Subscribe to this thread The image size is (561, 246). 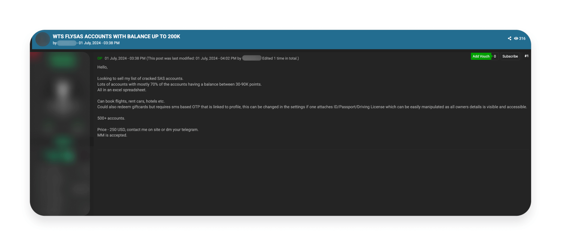pos(510,56)
